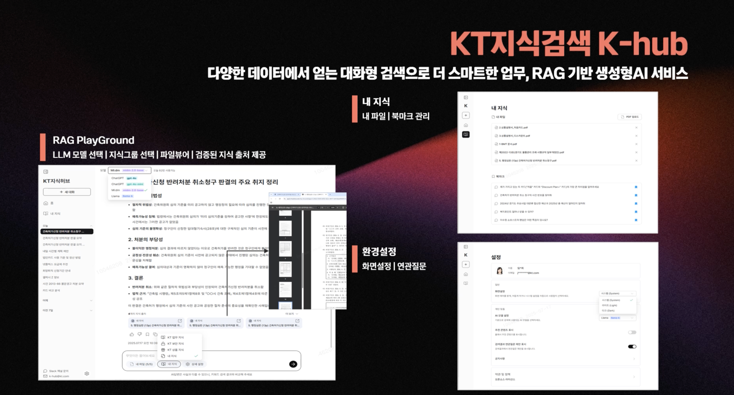Open external link on first 내 지식 source card
The width and height of the screenshot is (734, 395).
point(180,321)
